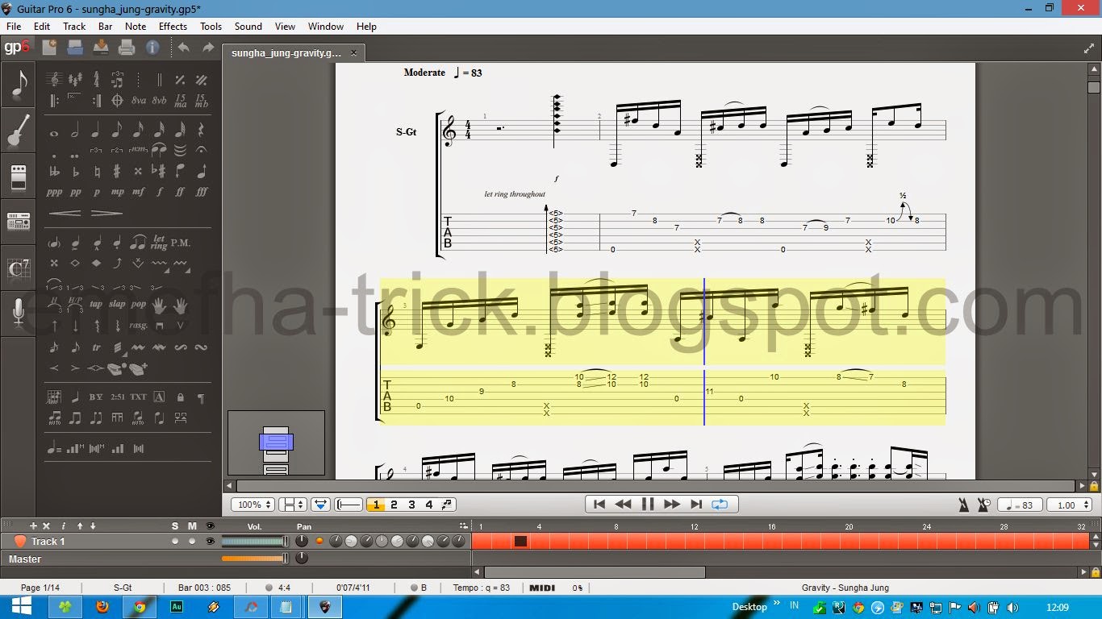Screen dimensions: 1102x619
Task: Select the whole note duration
Action: (54, 133)
